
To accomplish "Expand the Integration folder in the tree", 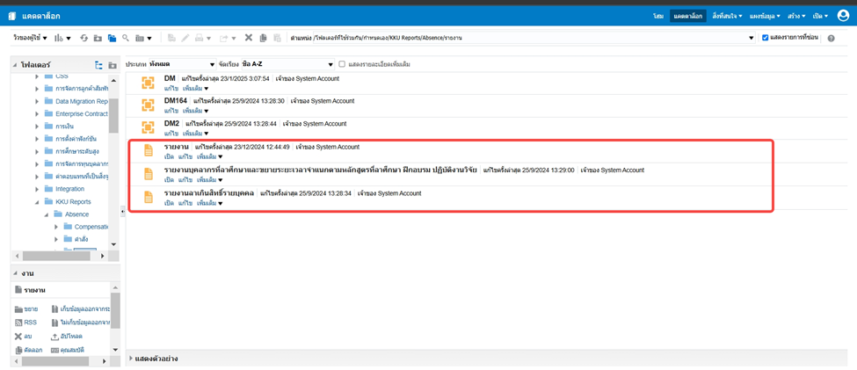I will click(x=37, y=189).
